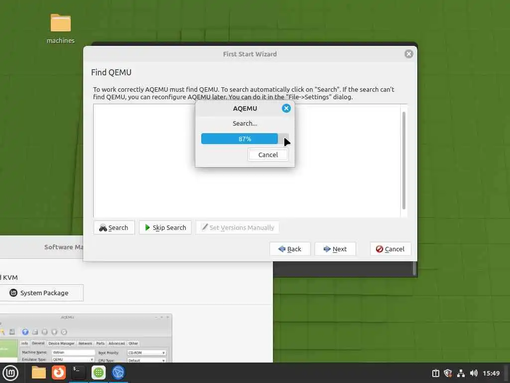Screen dimensions: 510x383
Task: Switch to the Terminal taskbar icon
Action: coord(78,373)
